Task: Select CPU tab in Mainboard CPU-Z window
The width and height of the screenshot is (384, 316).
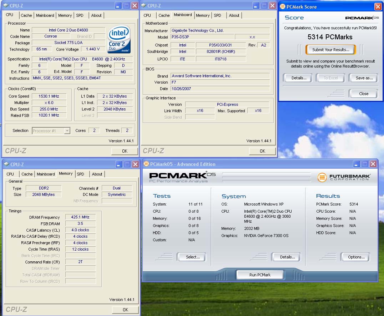Action: [x=147, y=15]
